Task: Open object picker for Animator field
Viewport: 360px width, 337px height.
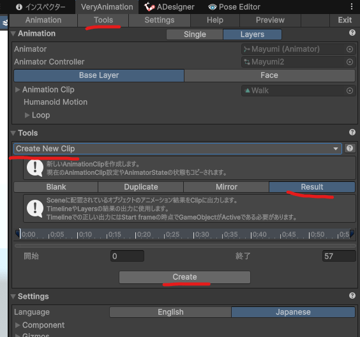Action: click(x=349, y=49)
